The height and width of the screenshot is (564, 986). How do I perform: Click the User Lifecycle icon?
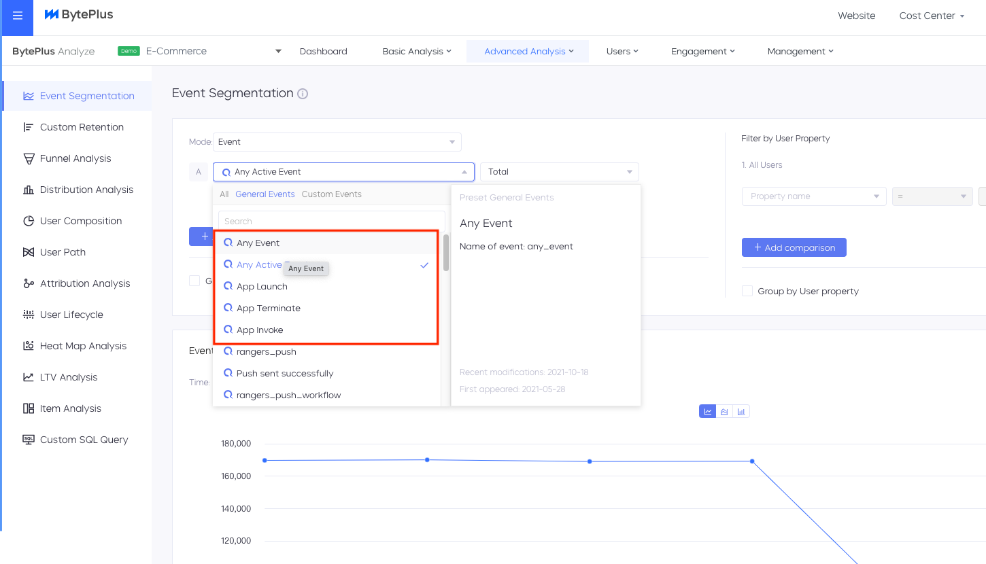(29, 315)
